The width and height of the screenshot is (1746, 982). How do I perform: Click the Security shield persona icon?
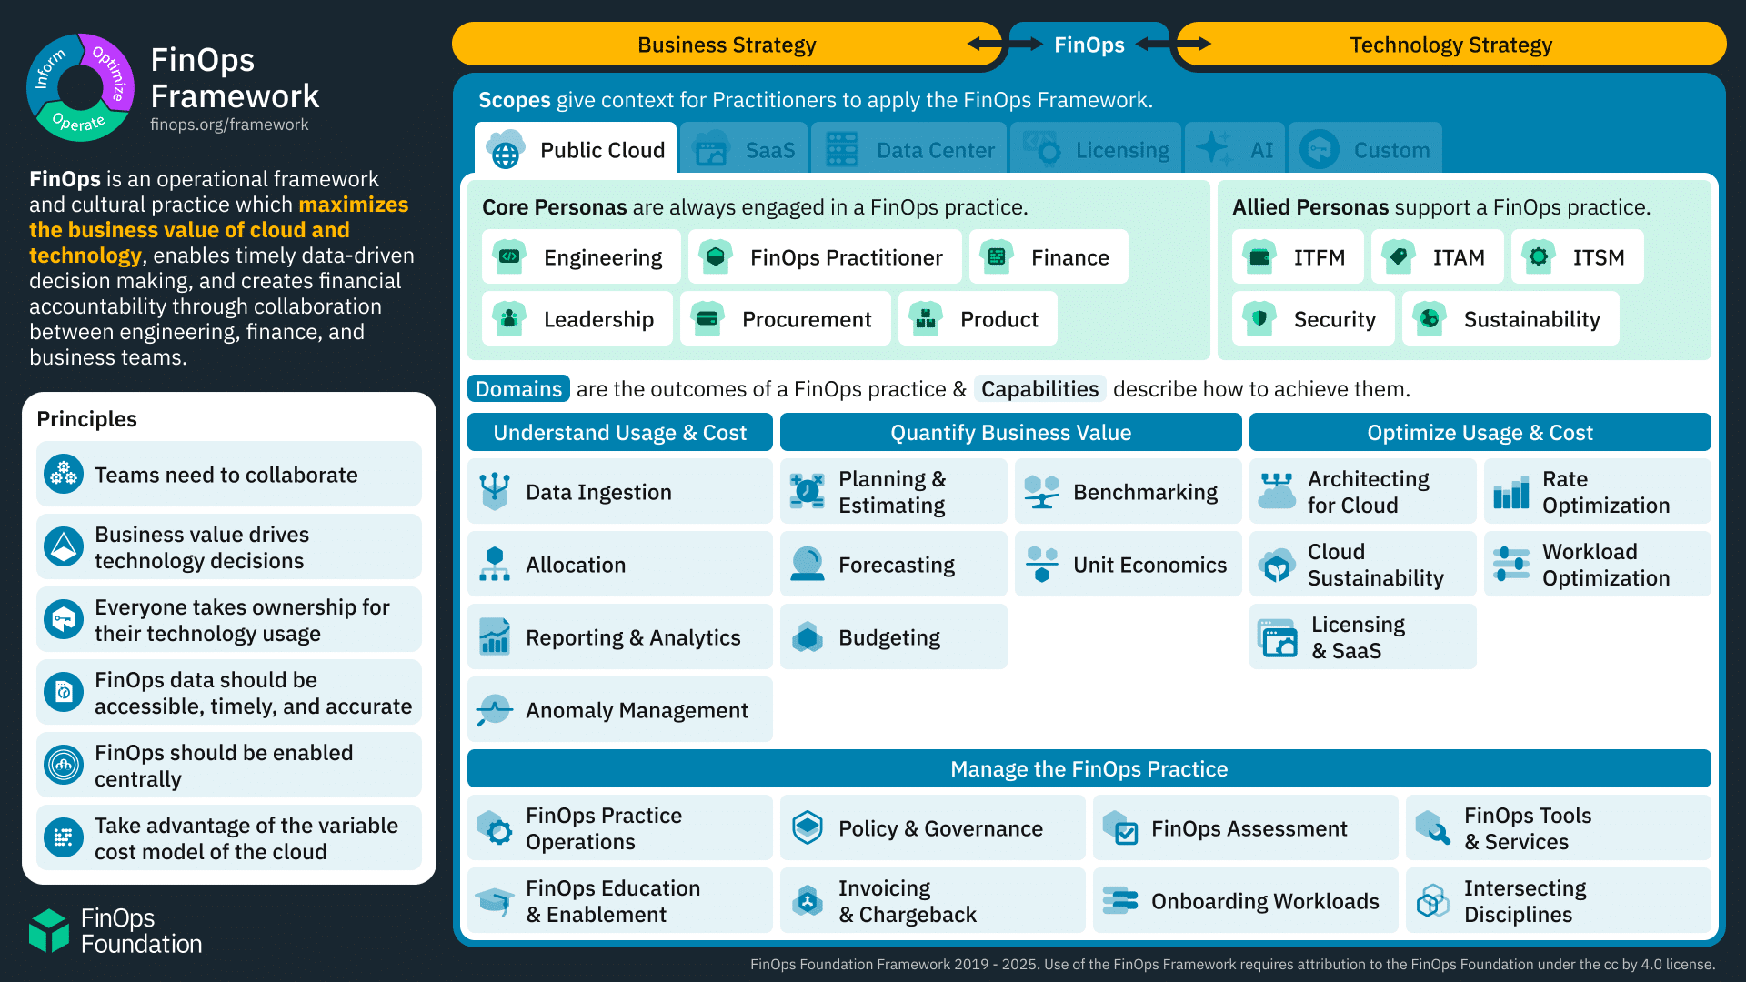(1259, 318)
